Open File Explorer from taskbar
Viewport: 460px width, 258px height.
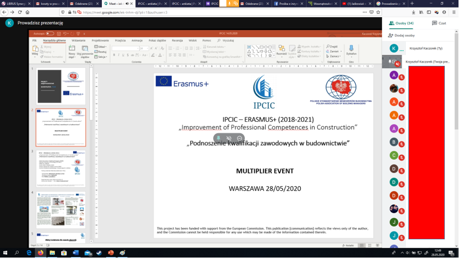[52, 253]
